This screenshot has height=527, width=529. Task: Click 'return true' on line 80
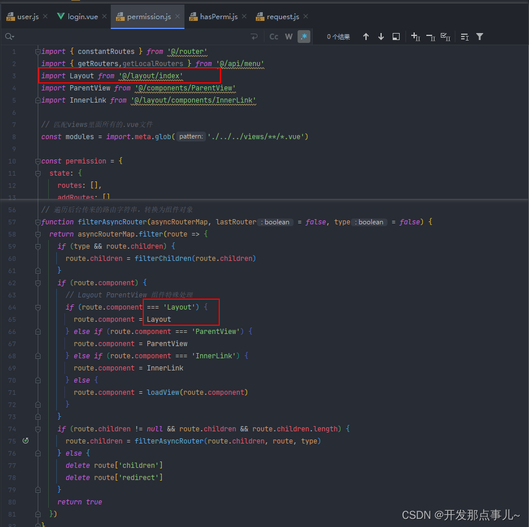79,501
